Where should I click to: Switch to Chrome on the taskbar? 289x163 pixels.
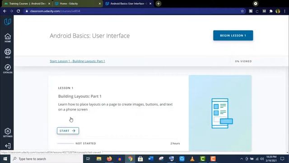pos(130,159)
